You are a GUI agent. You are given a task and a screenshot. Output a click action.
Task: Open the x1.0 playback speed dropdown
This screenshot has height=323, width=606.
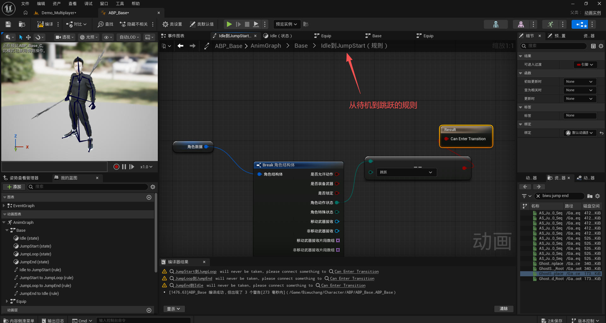[x=146, y=167]
